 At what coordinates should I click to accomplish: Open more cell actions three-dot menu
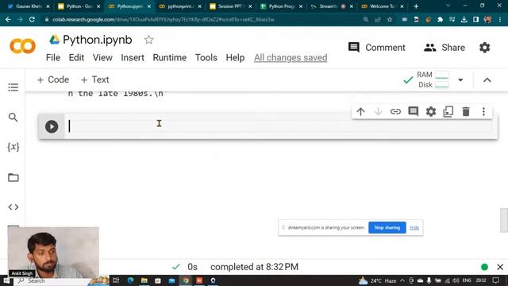pyautogui.click(x=483, y=111)
